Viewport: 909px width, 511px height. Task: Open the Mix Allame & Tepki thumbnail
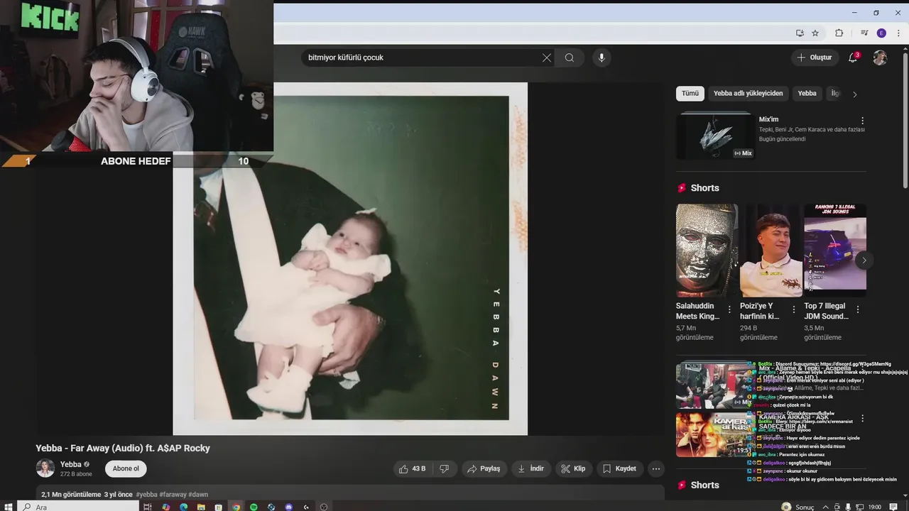click(714, 385)
